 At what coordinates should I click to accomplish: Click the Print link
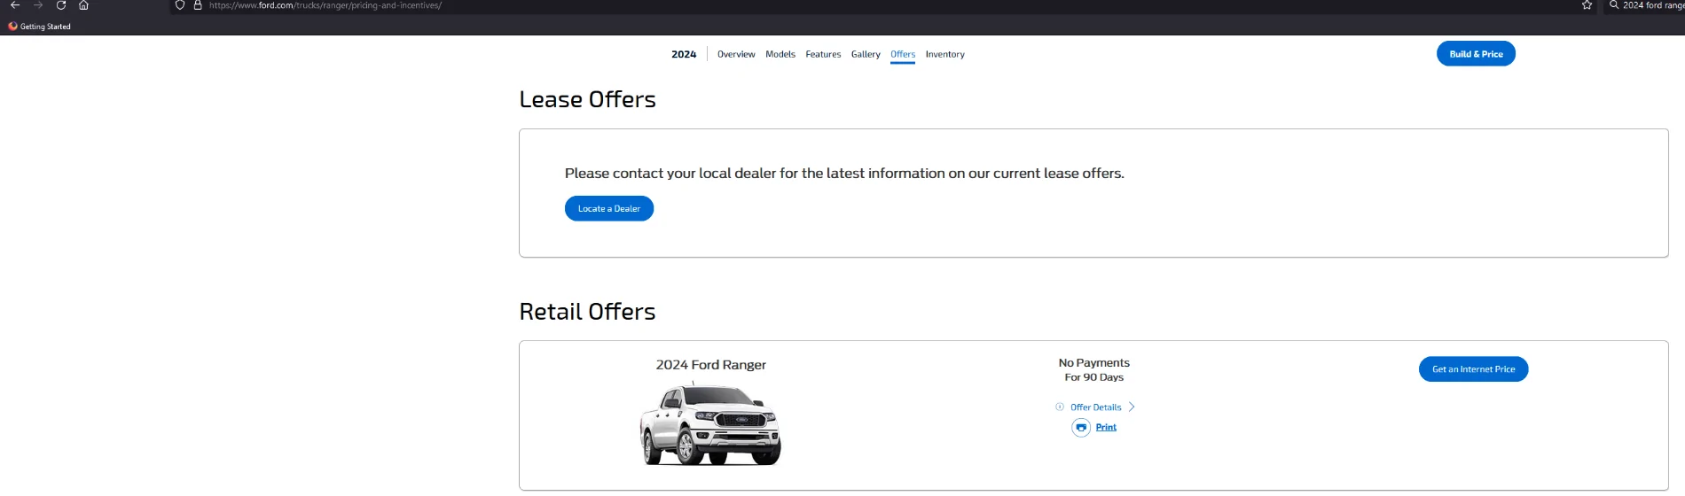pos(1106,427)
